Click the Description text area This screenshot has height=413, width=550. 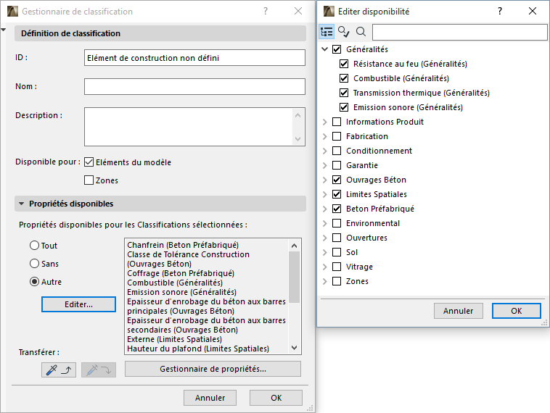click(x=194, y=127)
